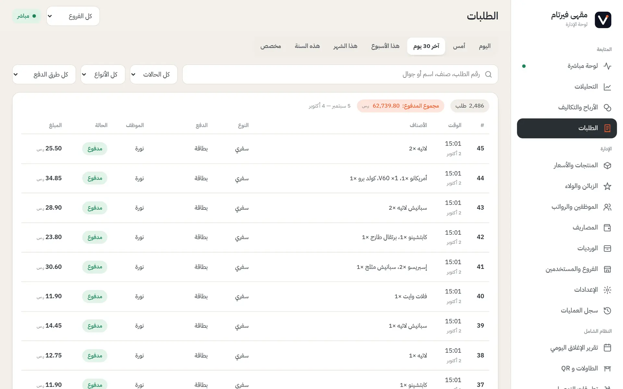Expand the كل الأنواع type filter

(x=103, y=75)
